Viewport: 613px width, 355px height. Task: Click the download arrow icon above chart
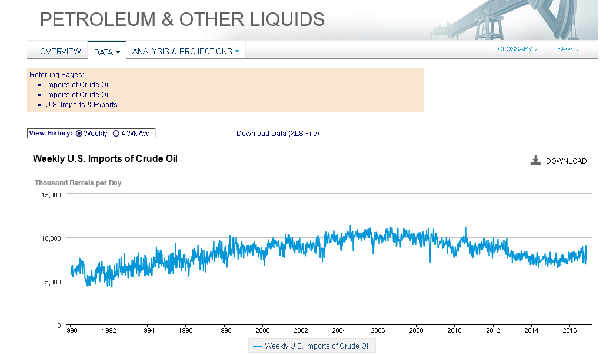(x=535, y=161)
